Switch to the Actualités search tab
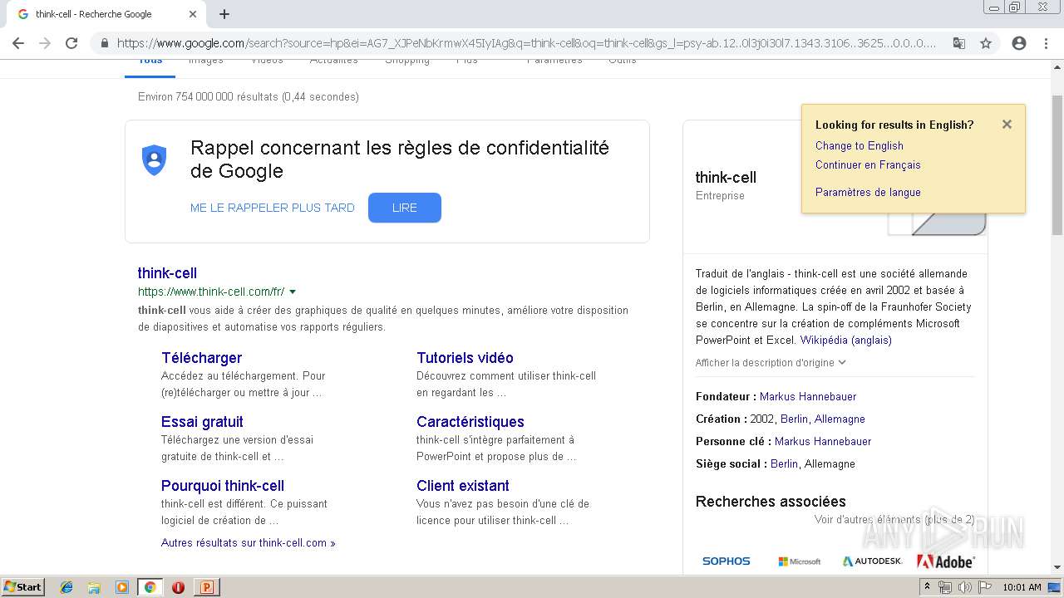 coord(334,61)
